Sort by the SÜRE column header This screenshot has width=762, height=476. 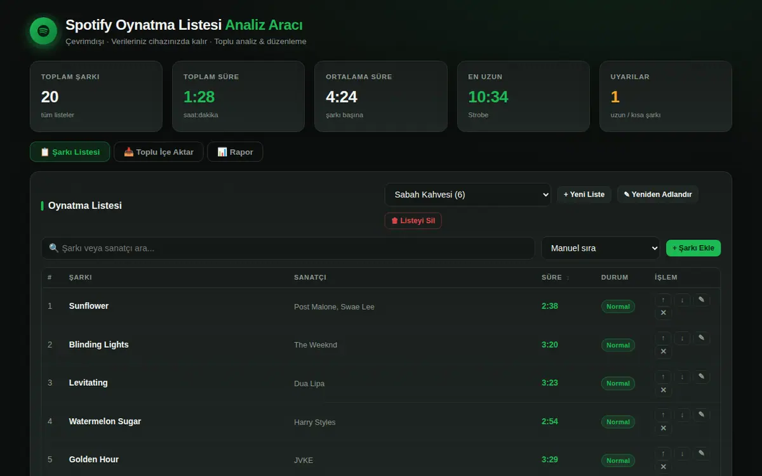click(555, 277)
